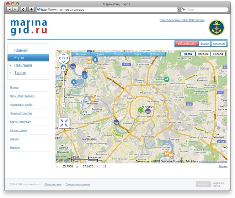Viewport: 235px width, 198px height.
Task: Click the globe icon in the address bar
Action: (39, 10)
